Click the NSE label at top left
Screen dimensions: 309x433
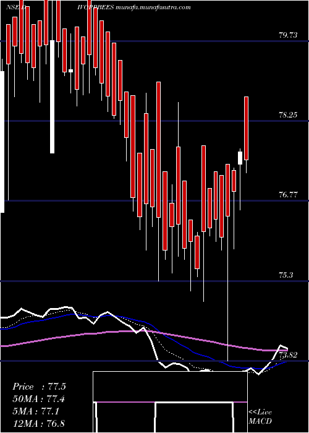(x=13, y=7)
